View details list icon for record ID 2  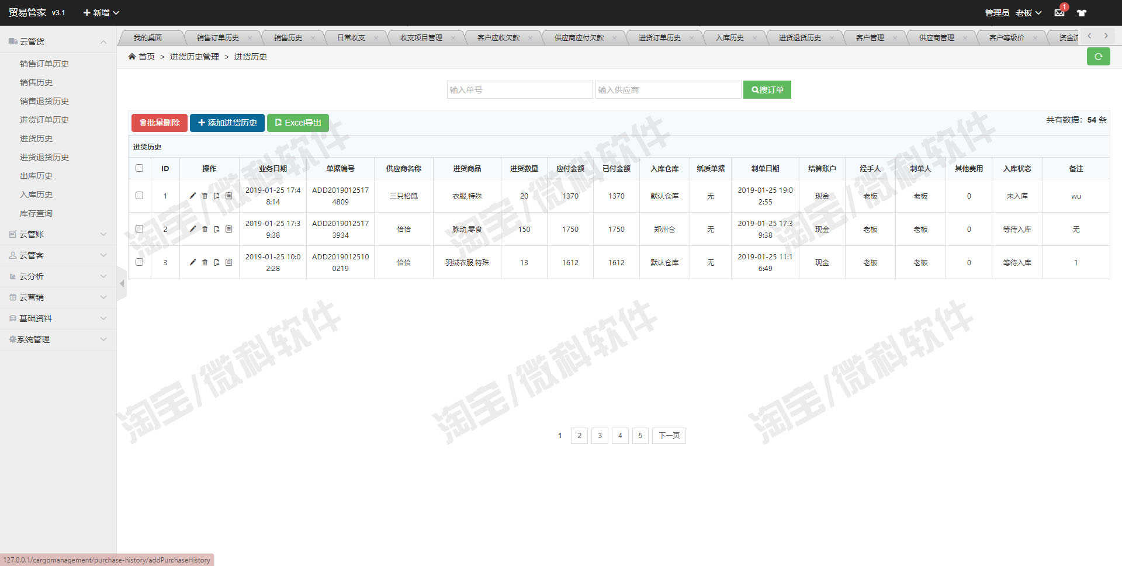(228, 229)
